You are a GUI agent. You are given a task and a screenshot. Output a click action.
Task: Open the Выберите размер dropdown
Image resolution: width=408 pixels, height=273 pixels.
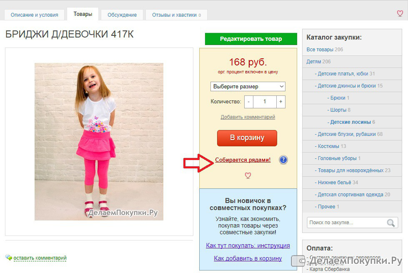(x=248, y=86)
